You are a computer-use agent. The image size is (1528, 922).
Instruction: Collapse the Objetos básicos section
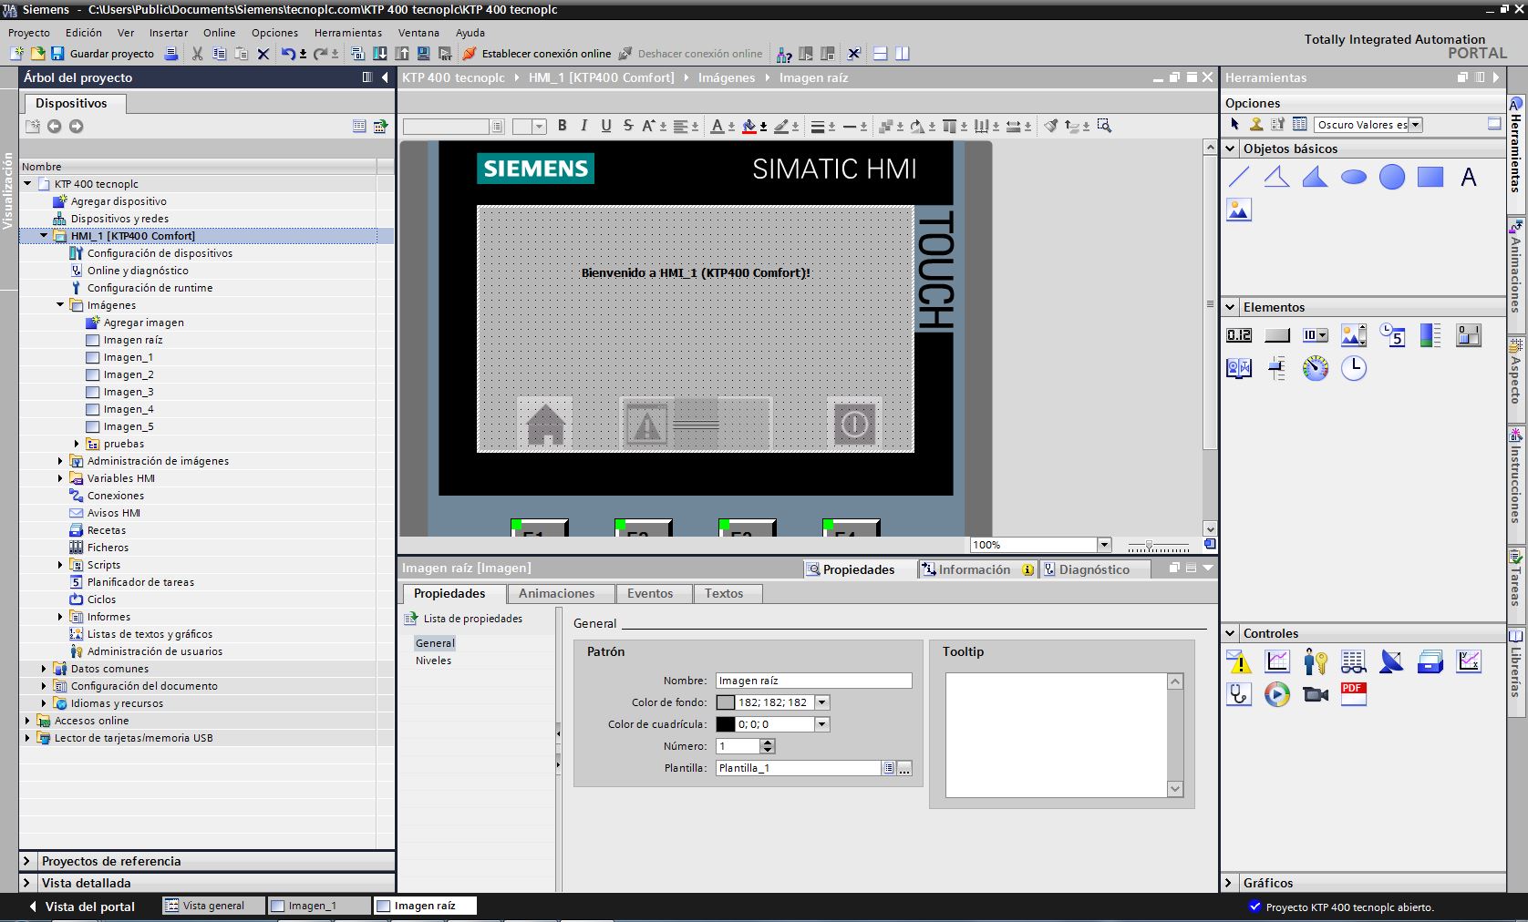tap(1231, 149)
